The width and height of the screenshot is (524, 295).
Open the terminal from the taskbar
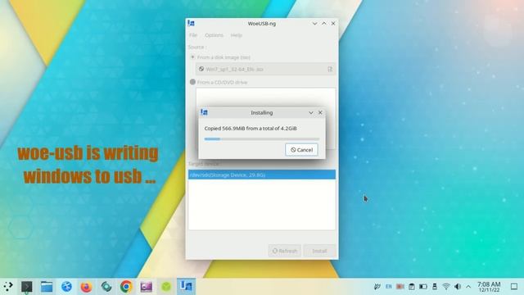coord(27,287)
